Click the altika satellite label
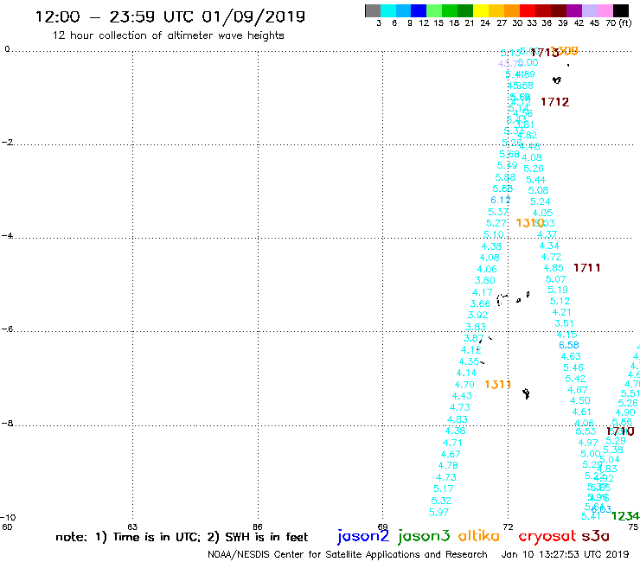 pyautogui.click(x=478, y=535)
